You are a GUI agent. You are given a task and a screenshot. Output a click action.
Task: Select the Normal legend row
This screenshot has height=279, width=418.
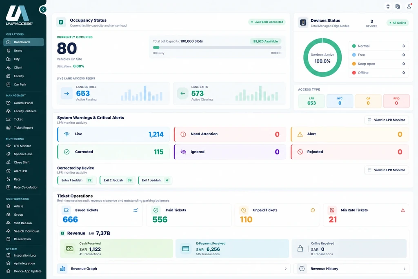[378, 46]
